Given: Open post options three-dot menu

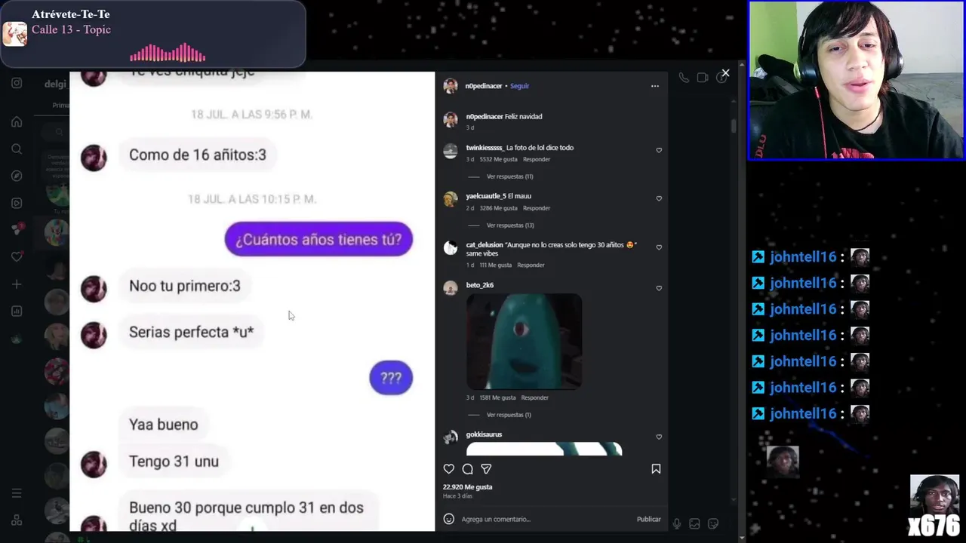Looking at the screenshot, I should point(655,86).
